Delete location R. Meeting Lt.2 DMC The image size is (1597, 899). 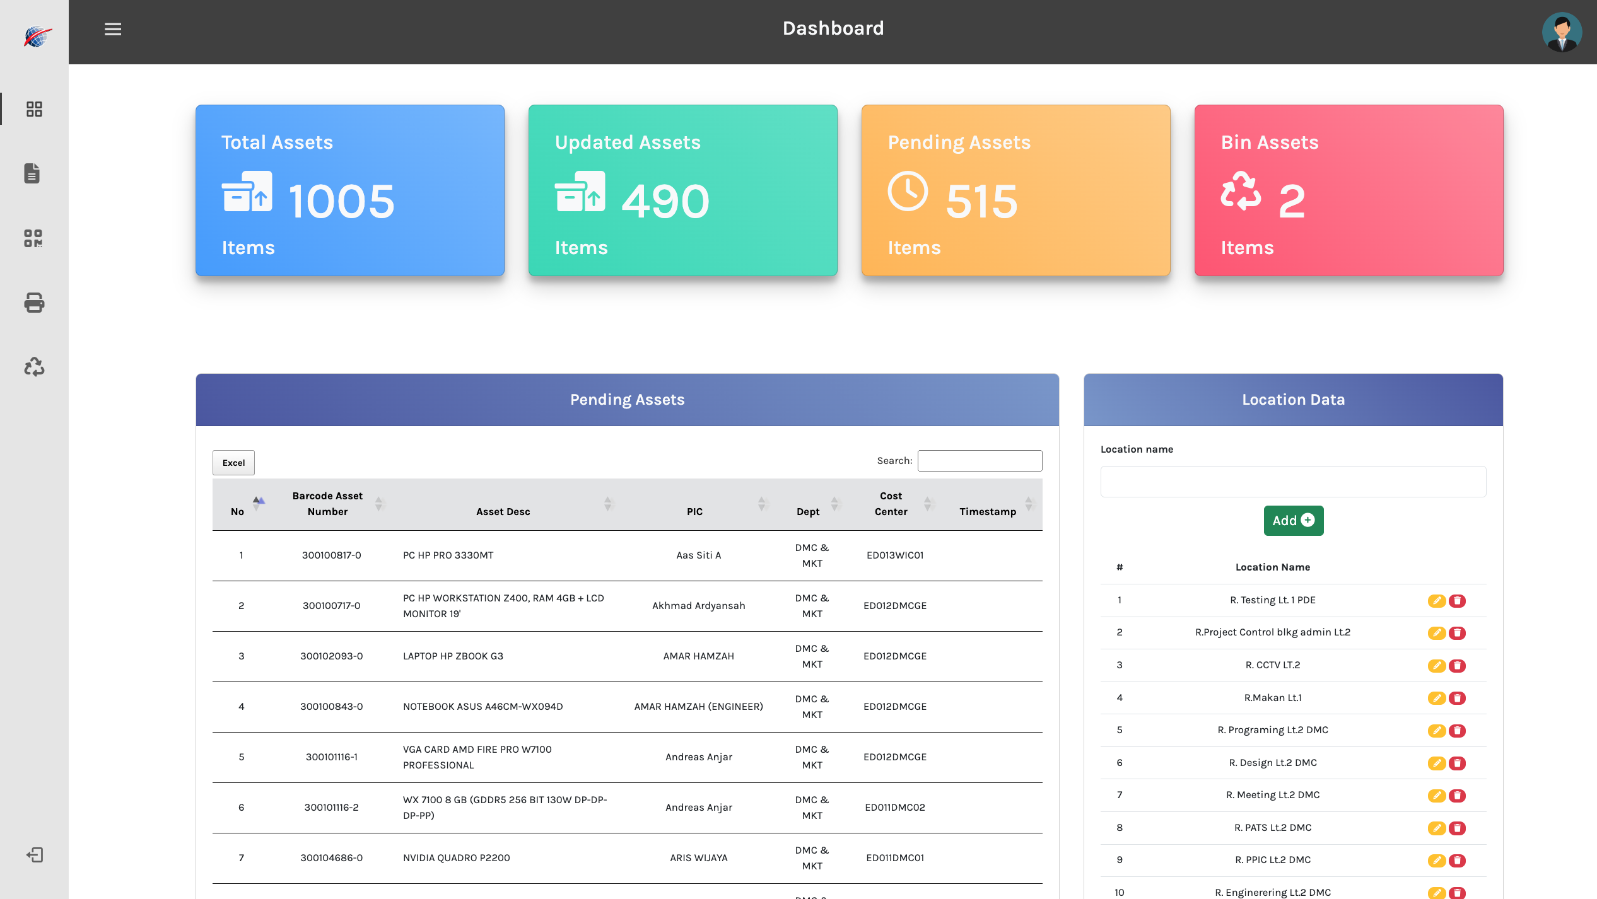click(x=1457, y=796)
